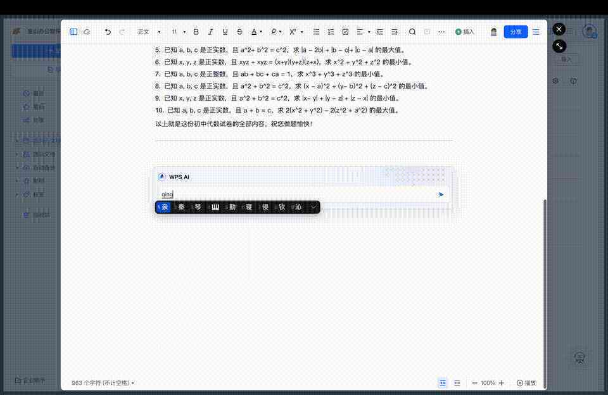Close the document preview with X

point(559,29)
